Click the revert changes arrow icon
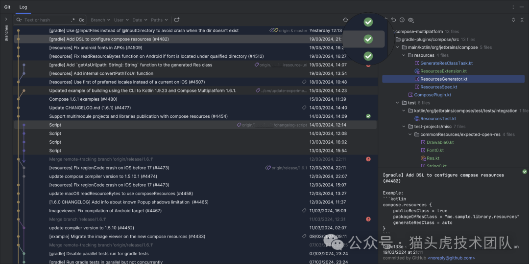Viewport: 529px width, 264px height. coord(394,20)
